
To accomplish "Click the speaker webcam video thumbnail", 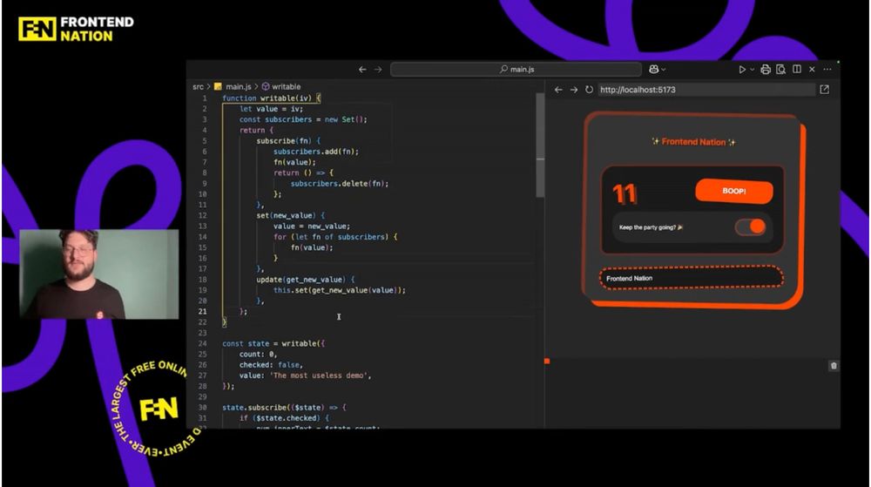I will click(99, 274).
